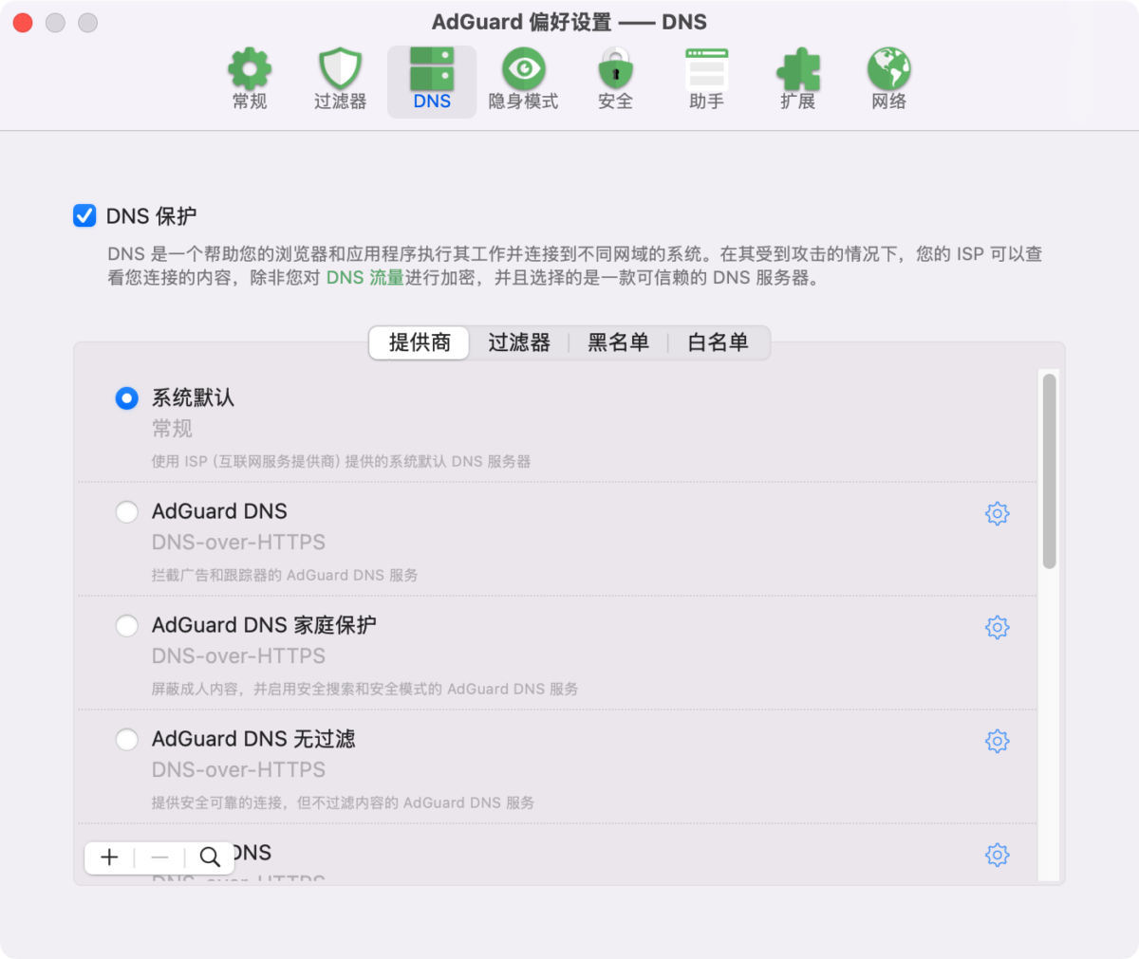
Task: Add a DNS server with plus button
Action: click(x=110, y=858)
